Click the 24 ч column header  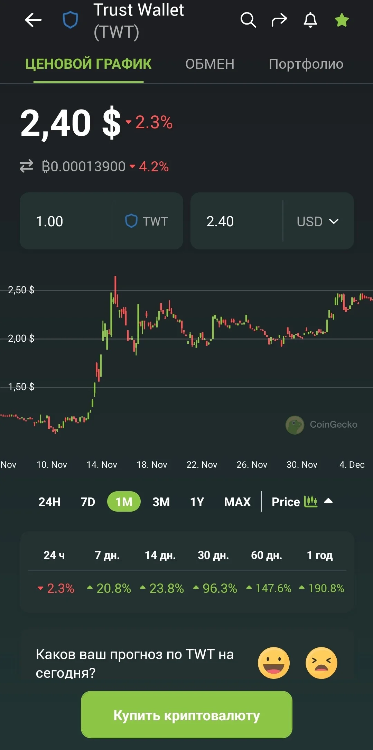54,555
